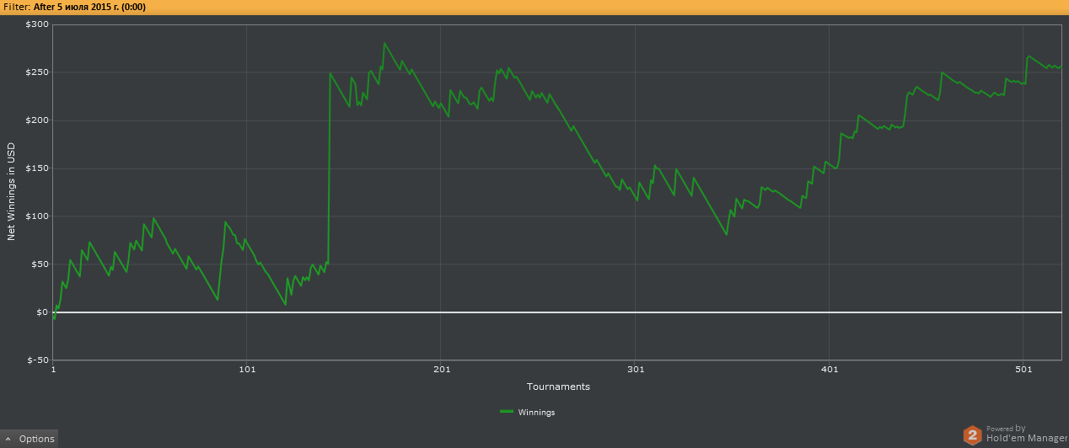1069x448 pixels.
Task: Click the $0 y-axis label
Action: tap(41, 312)
